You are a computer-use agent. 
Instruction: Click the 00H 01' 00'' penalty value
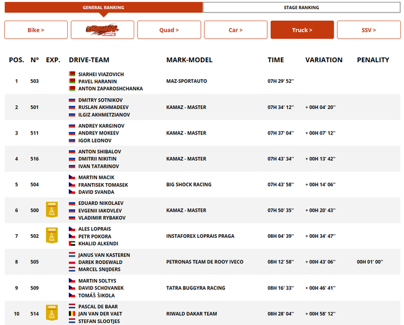click(x=370, y=261)
